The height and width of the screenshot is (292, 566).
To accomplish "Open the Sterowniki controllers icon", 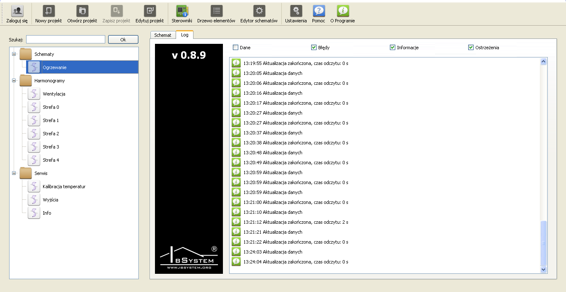I will pos(182,11).
